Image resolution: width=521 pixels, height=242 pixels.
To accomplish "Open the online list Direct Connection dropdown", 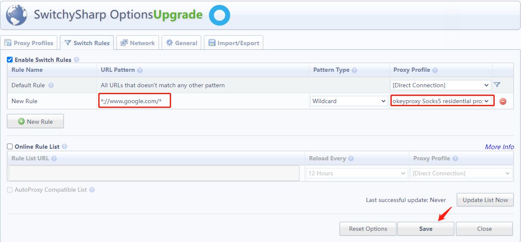I will click(462, 173).
